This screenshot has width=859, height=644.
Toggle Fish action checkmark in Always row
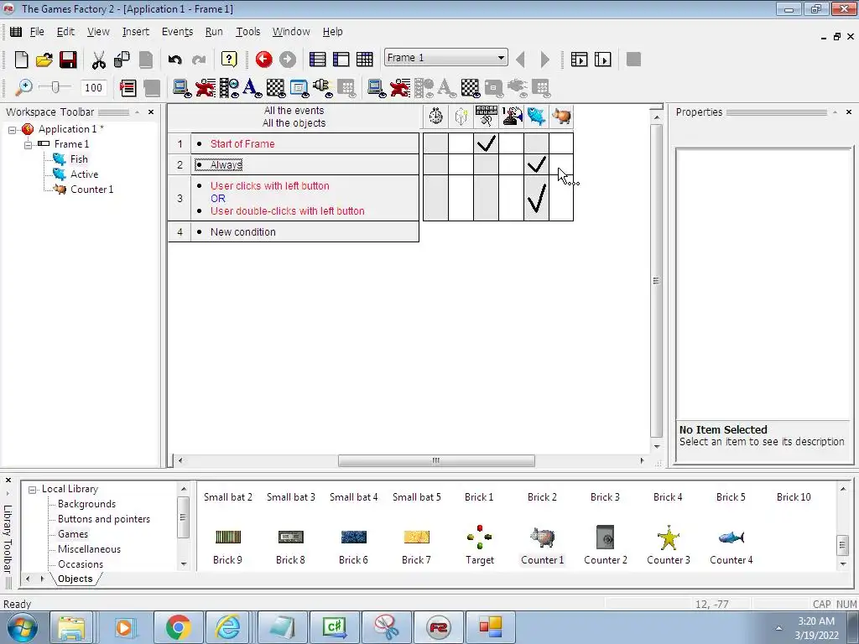pyautogui.click(x=536, y=164)
